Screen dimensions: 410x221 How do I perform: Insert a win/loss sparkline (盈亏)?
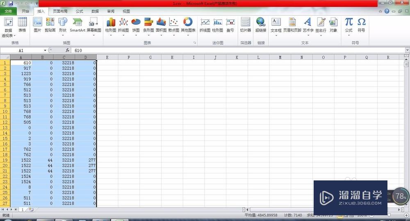click(x=230, y=25)
